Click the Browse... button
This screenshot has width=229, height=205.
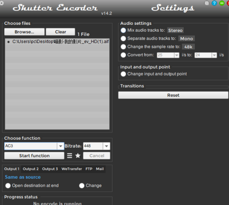(x=24, y=32)
